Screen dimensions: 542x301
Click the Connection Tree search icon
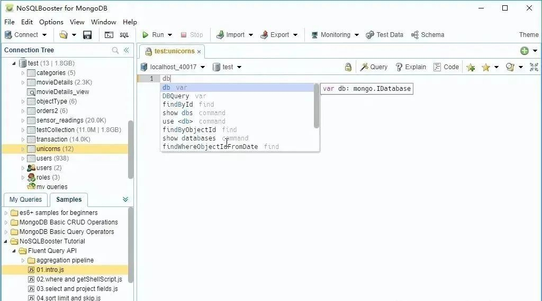115,50
